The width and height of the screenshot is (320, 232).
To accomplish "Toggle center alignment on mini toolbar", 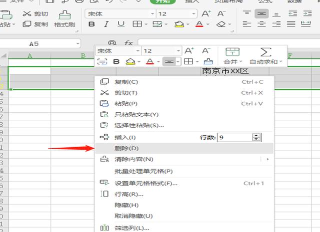I will click(x=169, y=61).
